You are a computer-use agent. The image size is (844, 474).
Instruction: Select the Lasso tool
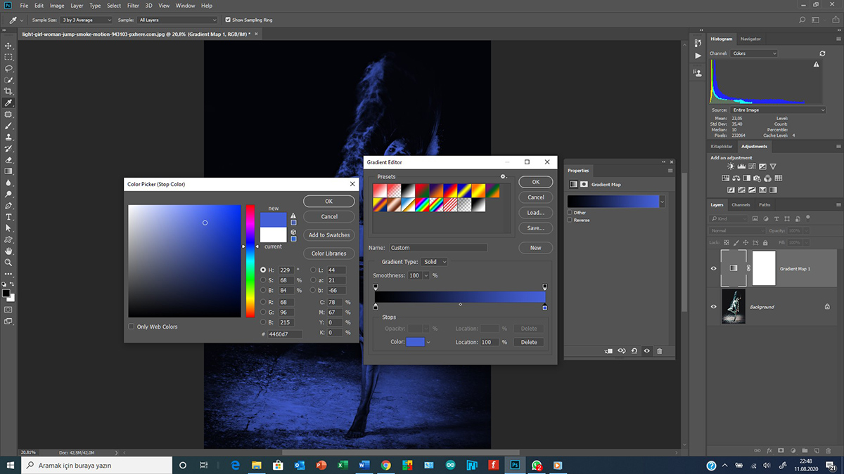(x=8, y=69)
